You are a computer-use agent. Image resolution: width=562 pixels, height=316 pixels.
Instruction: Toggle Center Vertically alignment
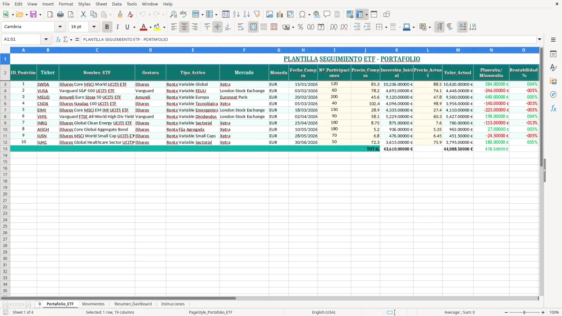click(217, 27)
